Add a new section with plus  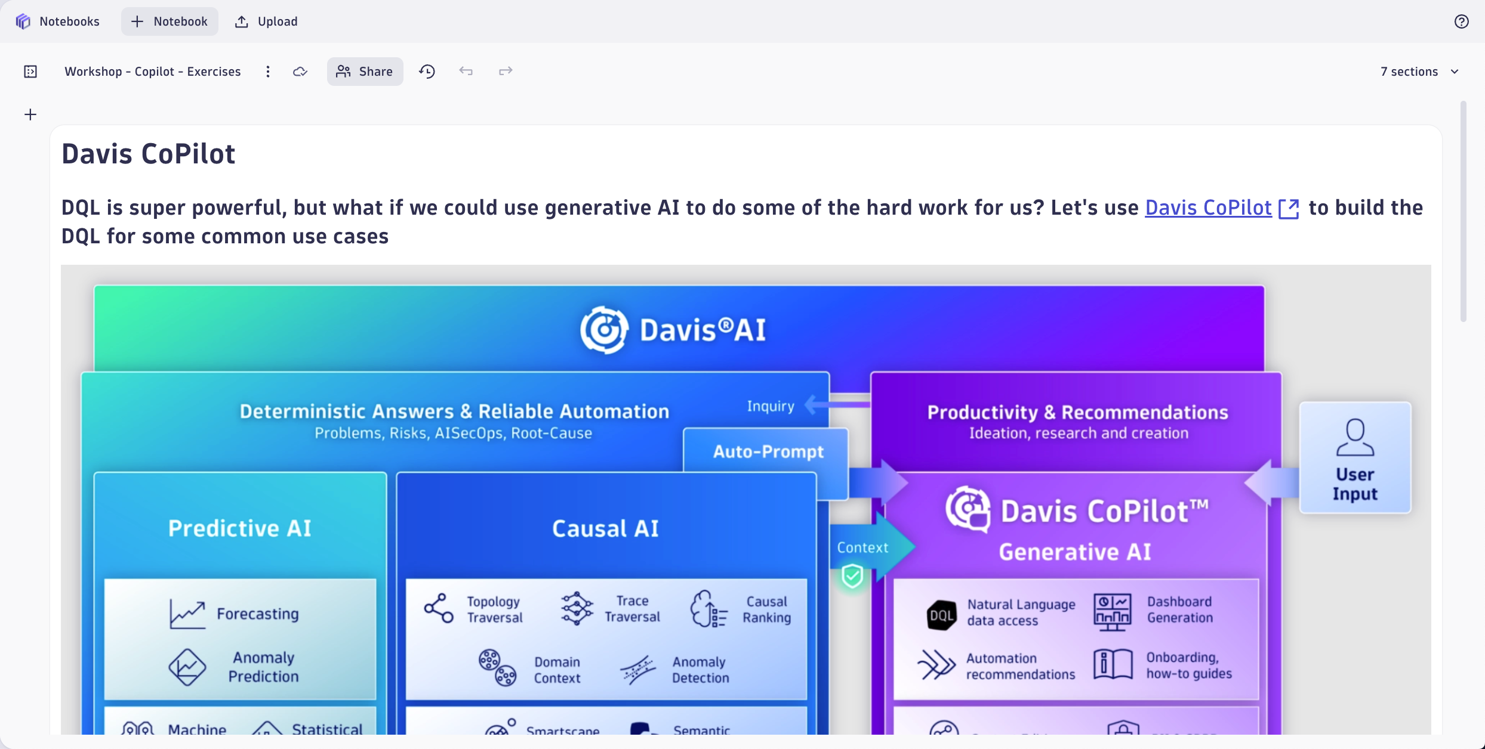tap(30, 114)
